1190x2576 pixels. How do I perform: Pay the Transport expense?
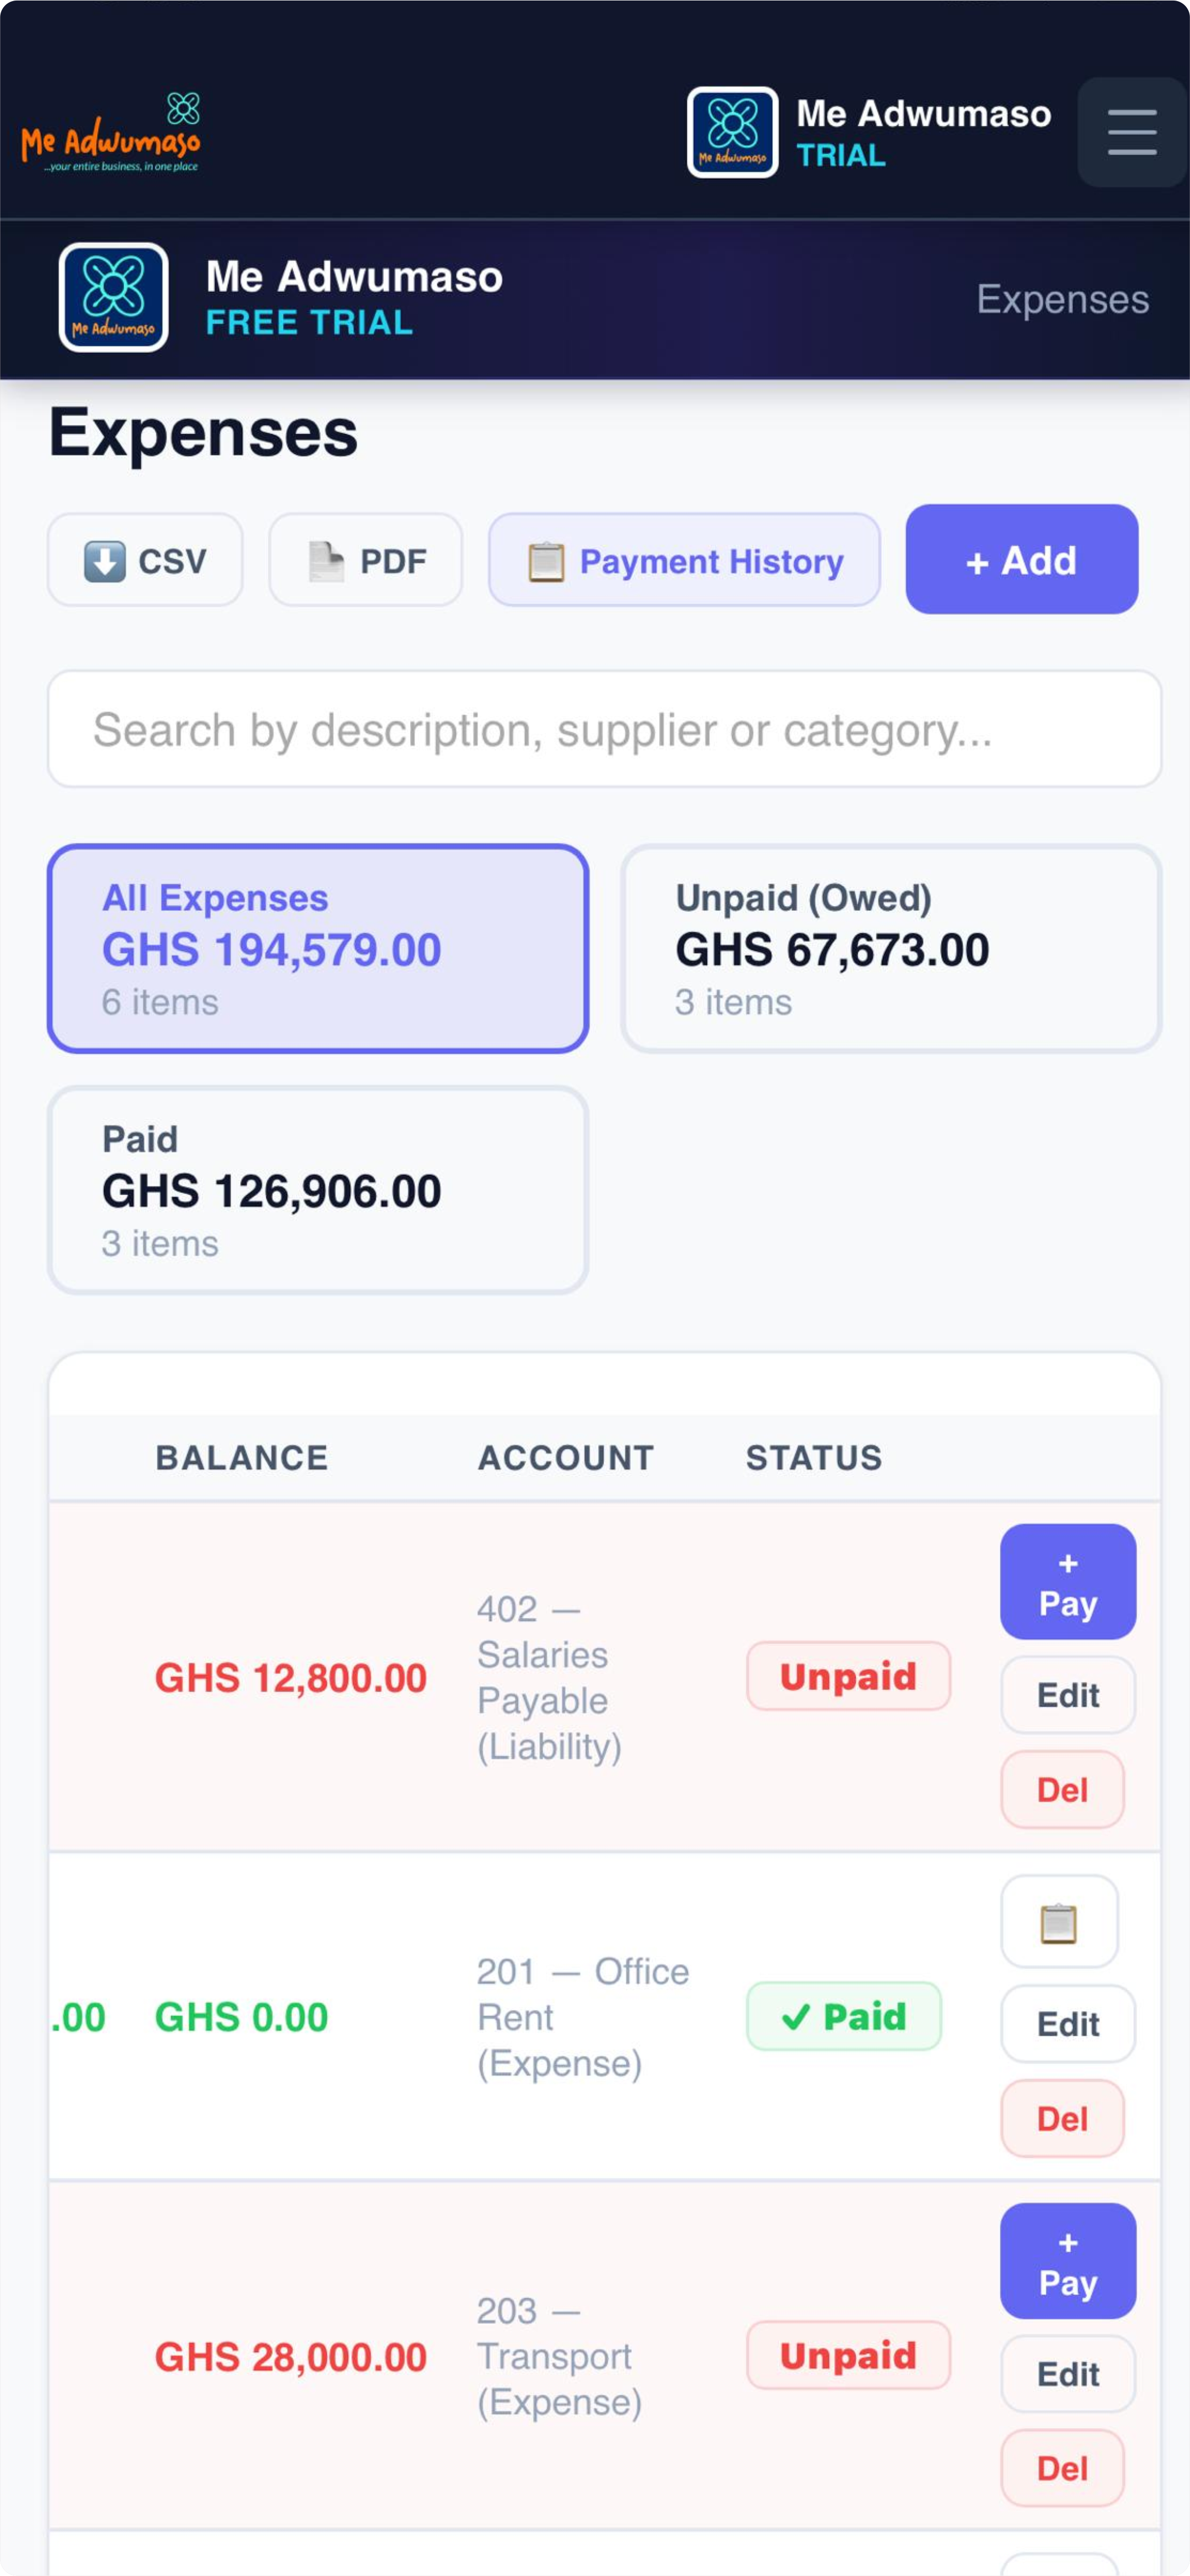1067,2261
